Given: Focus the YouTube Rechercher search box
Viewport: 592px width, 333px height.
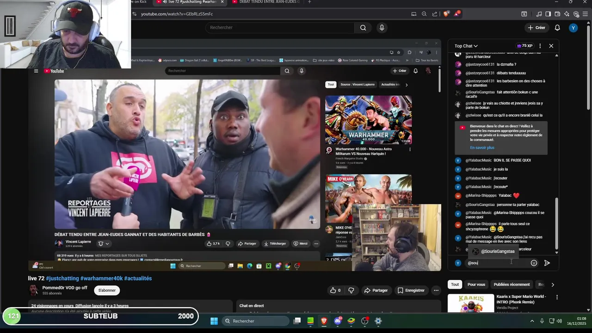Looking at the screenshot, I should coord(280,28).
